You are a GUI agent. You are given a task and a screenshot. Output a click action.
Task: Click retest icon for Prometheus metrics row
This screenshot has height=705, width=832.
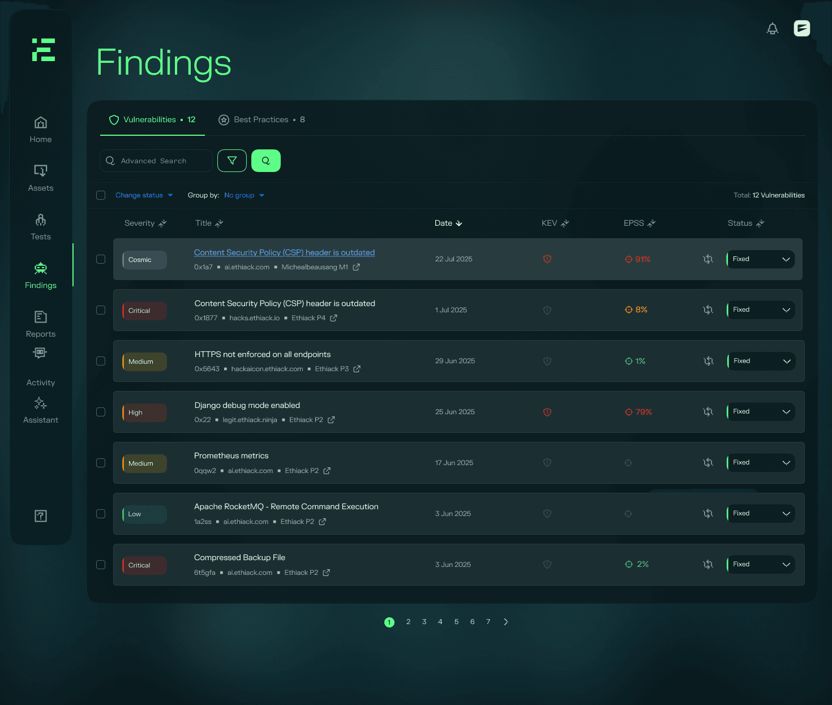click(x=708, y=463)
